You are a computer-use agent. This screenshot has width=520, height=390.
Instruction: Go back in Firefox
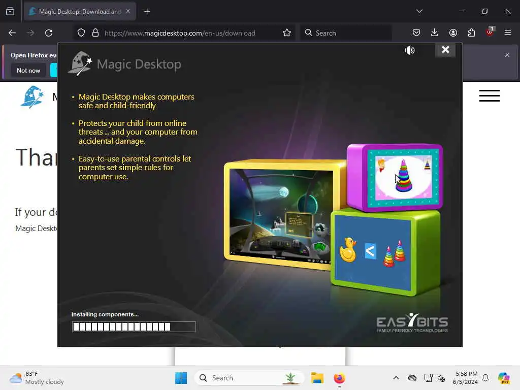(12, 33)
